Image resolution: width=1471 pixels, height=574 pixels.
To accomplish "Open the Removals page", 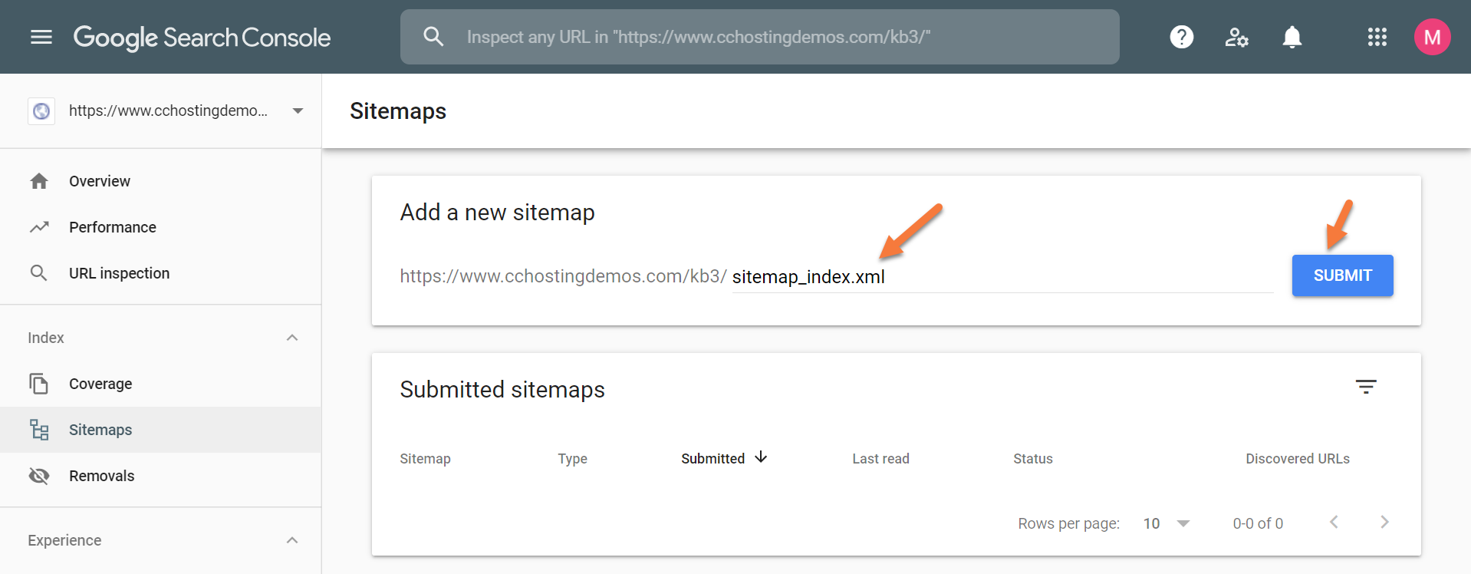I will 101,476.
